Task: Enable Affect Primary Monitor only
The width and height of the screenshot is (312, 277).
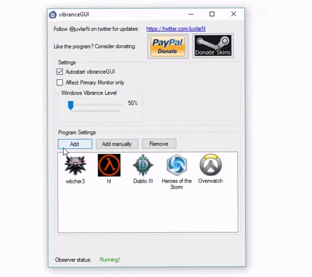Action: click(x=60, y=82)
